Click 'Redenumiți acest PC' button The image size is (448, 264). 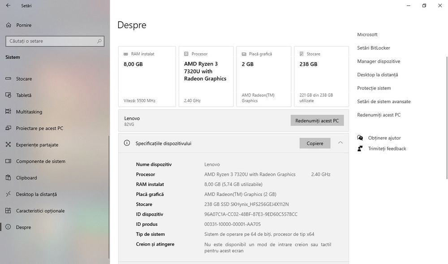[x=317, y=121]
